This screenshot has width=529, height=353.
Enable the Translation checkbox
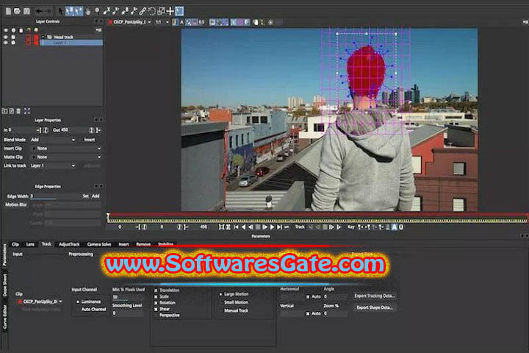(x=156, y=290)
